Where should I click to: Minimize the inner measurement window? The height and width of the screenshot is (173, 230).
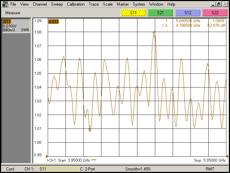(213, 4)
